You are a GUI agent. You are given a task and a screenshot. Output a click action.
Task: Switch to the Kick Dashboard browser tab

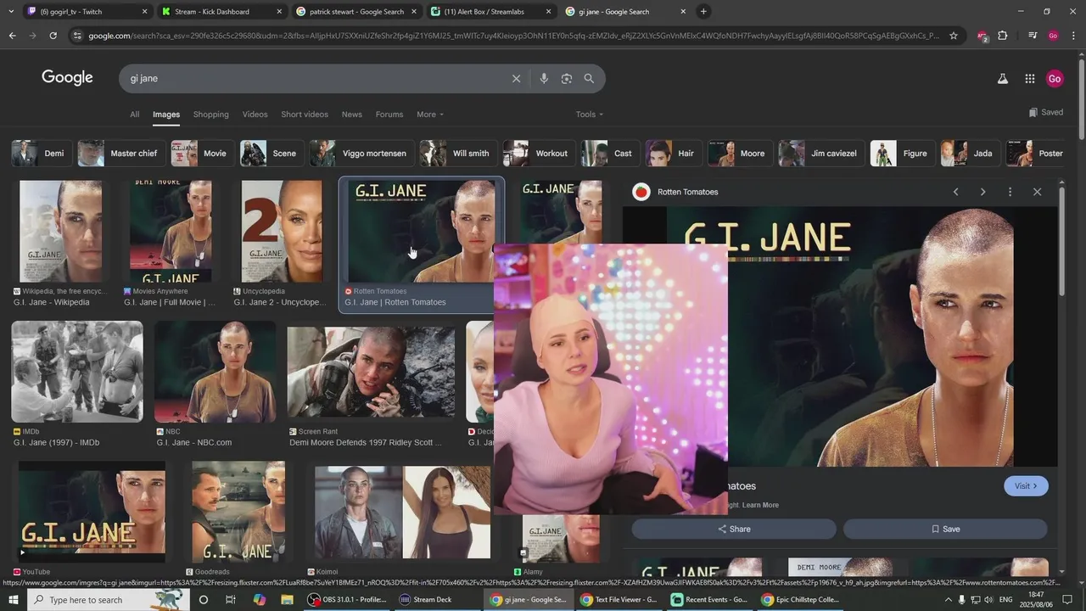[x=221, y=12]
